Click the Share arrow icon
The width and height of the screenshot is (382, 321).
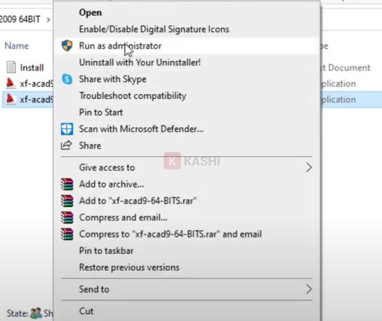[x=67, y=145]
